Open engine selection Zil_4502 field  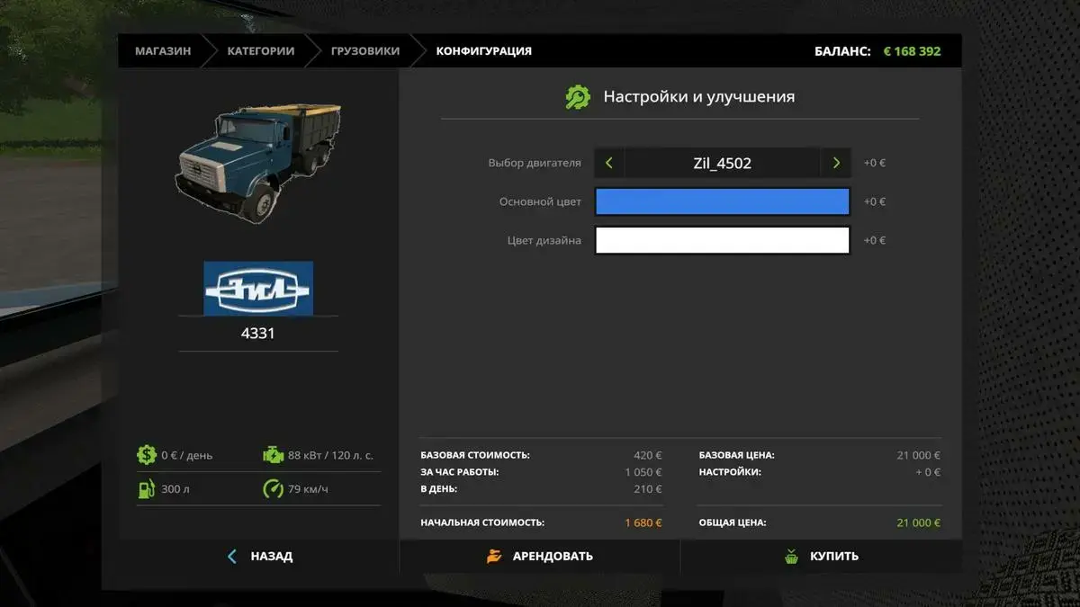coord(722,164)
